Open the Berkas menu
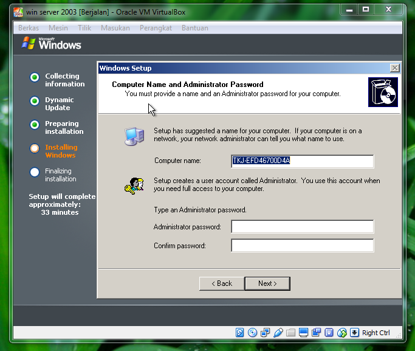The height and width of the screenshot is (351, 415). (x=29, y=28)
